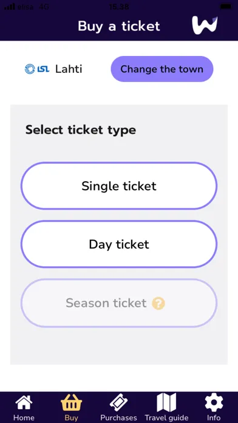Tap the signal strength bars
The width and height of the screenshot is (238, 423).
tap(10, 7)
